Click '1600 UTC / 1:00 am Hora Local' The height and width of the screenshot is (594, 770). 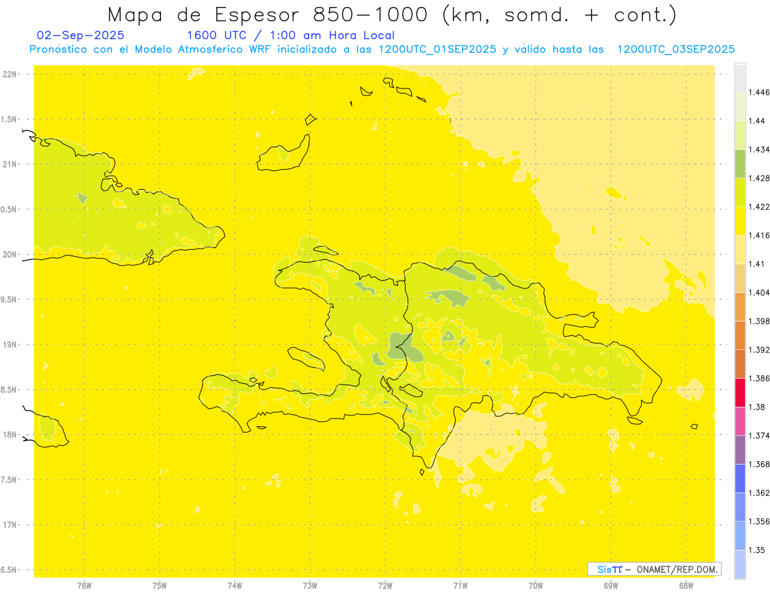291,35
